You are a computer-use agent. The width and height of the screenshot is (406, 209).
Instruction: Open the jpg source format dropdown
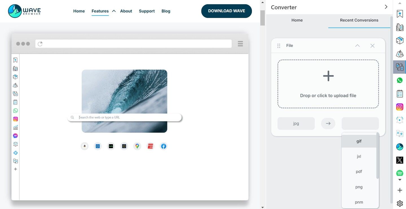pyautogui.click(x=296, y=123)
